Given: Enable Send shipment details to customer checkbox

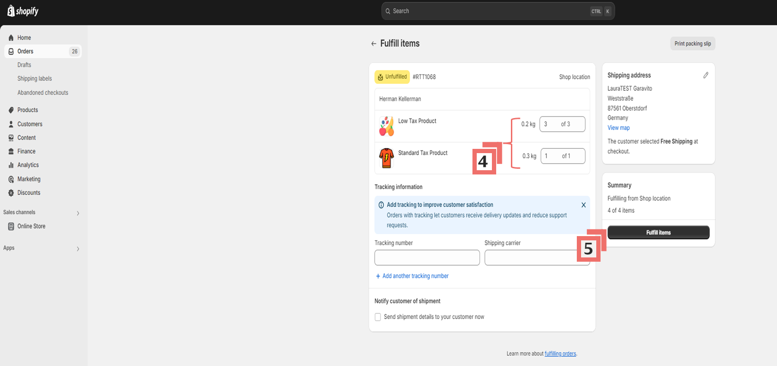Looking at the screenshot, I should 378,317.
